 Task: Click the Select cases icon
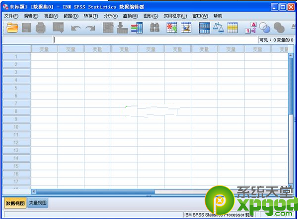pyautogui.click(x=232, y=28)
